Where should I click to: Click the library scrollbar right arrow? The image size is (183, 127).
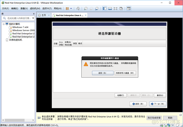(33, 120)
